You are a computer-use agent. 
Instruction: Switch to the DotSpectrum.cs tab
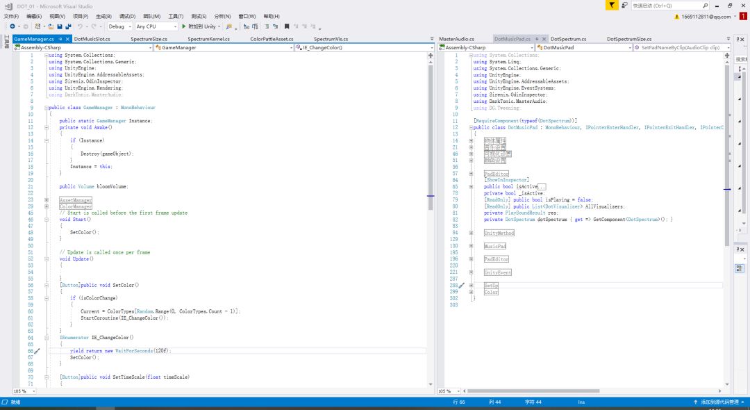[568, 39]
